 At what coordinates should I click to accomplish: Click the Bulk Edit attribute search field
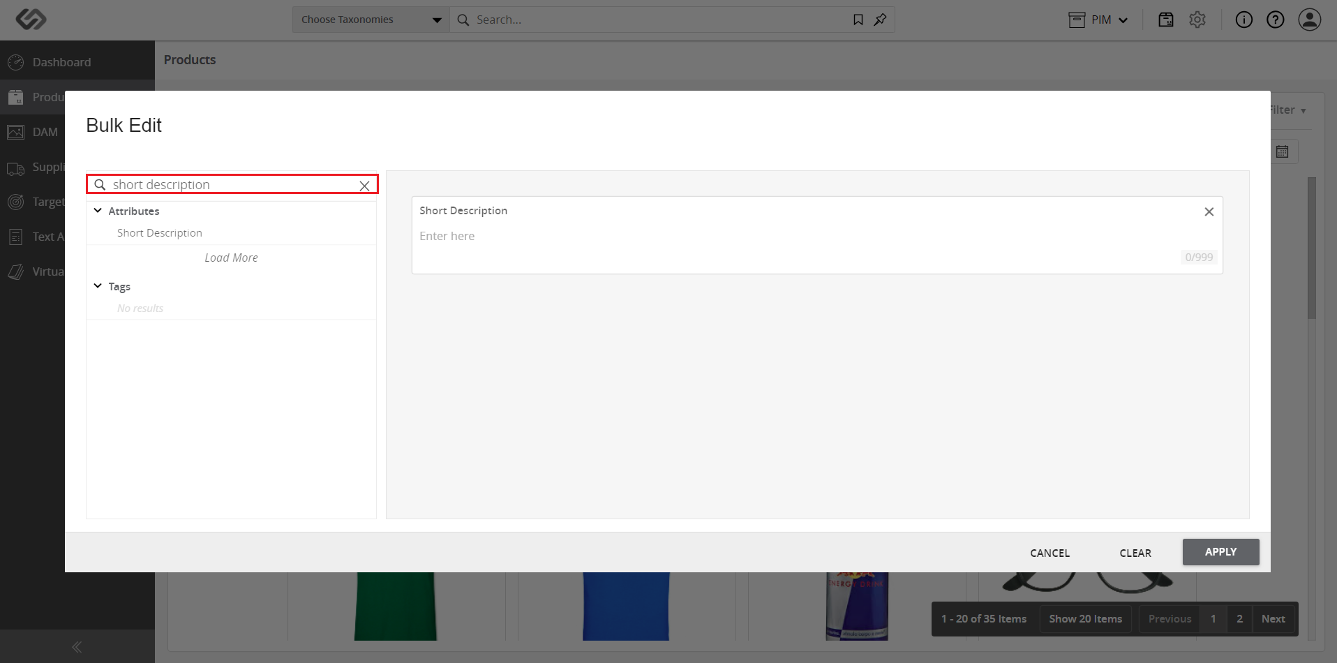232,184
